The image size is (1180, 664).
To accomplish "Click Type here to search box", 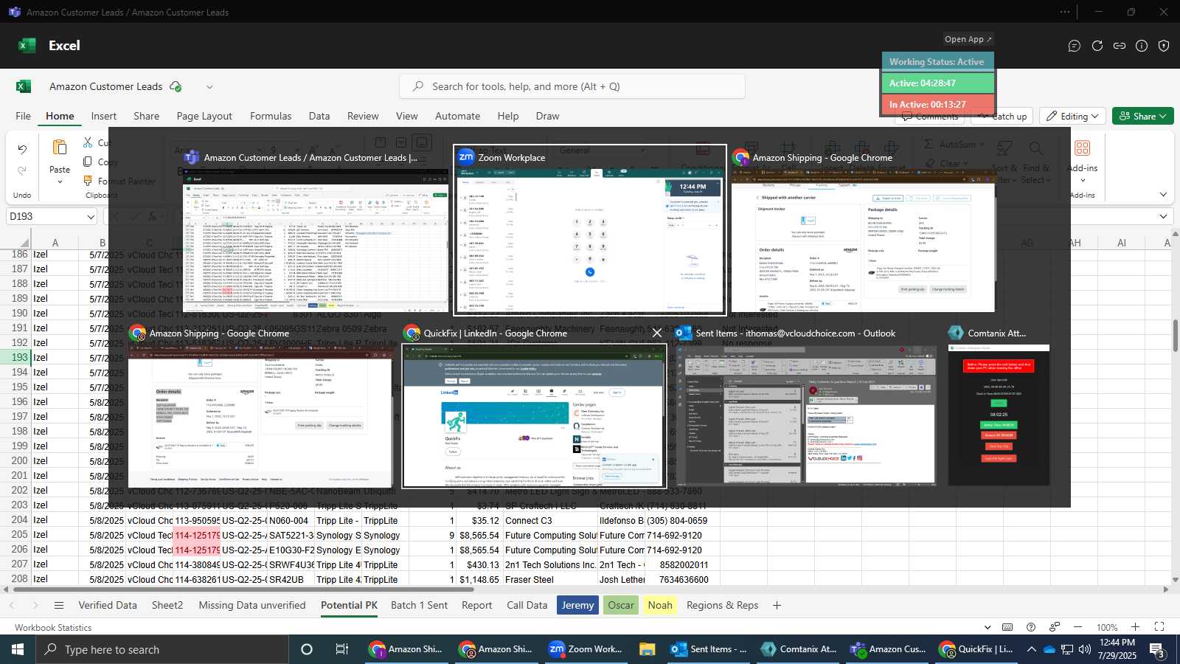I will coord(162,649).
